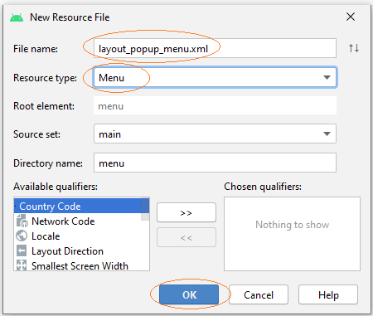Click the qualifiers list scrollbar
The width and height of the screenshot is (373, 316).
tap(145, 209)
